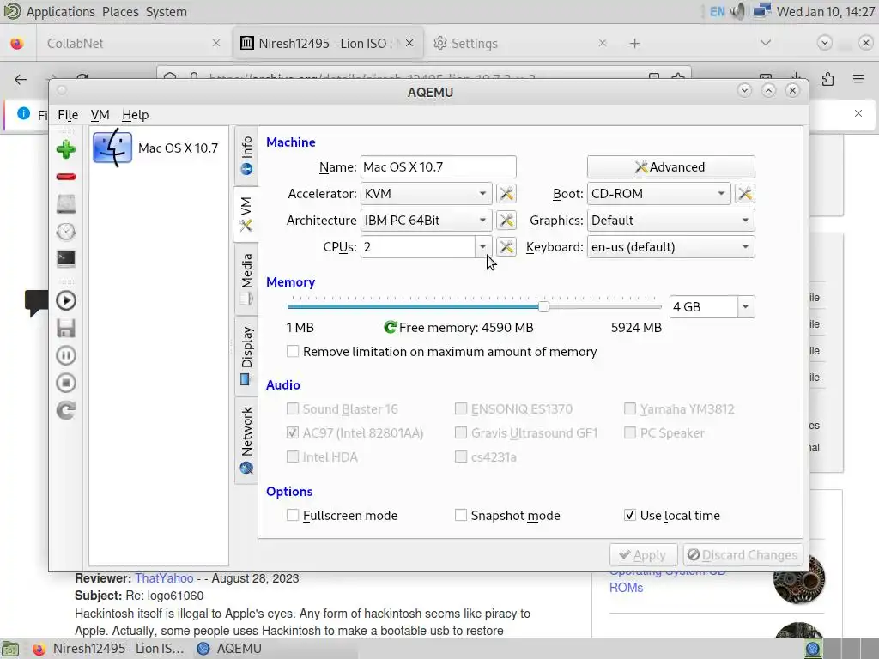Open the Firefox hamburger menu

click(858, 79)
